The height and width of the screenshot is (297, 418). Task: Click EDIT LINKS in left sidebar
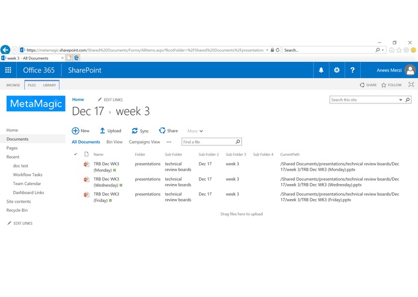(x=20, y=223)
